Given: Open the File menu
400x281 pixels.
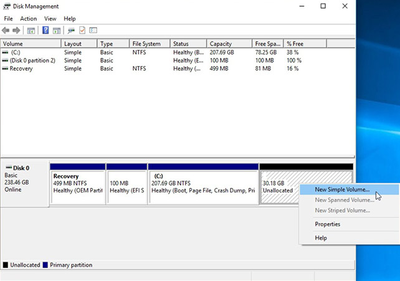Looking at the screenshot, I should click(x=8, y=19).
